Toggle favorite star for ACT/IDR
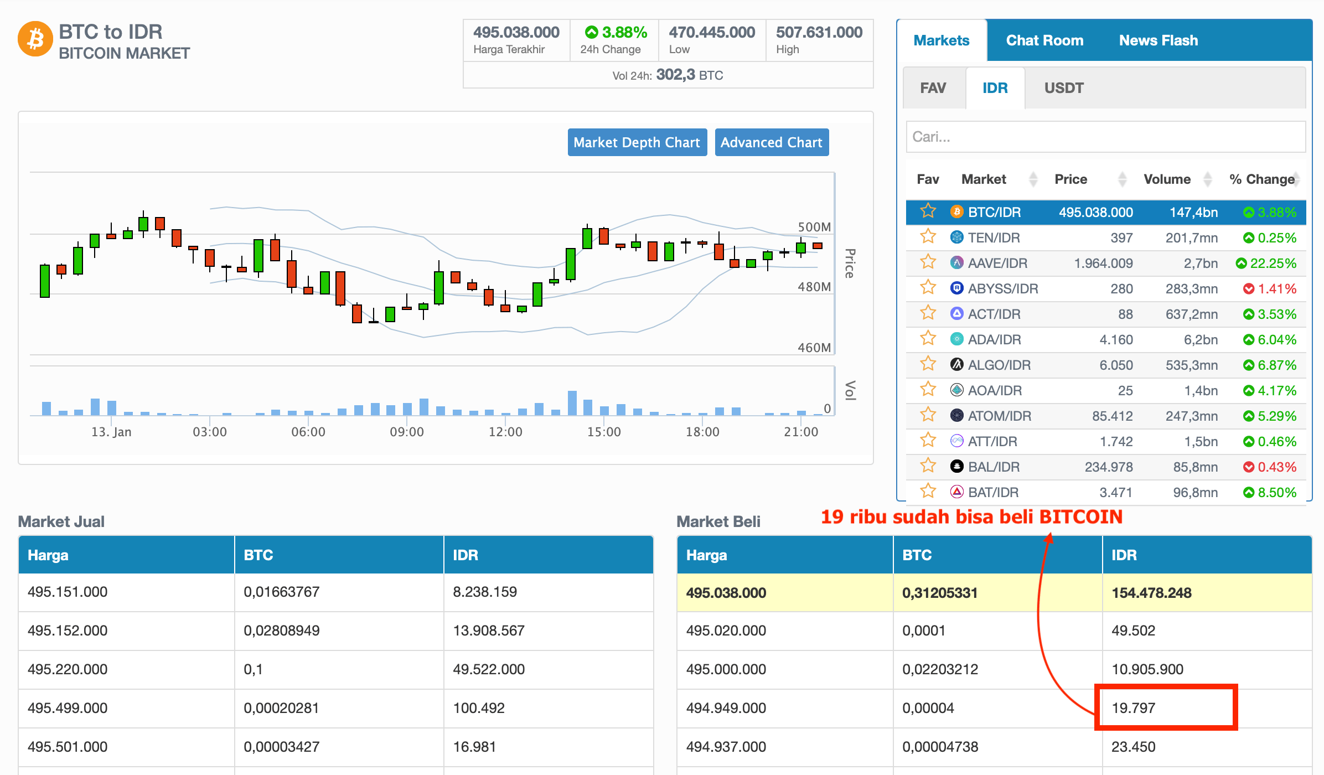1324x775 pixels. 928,314
